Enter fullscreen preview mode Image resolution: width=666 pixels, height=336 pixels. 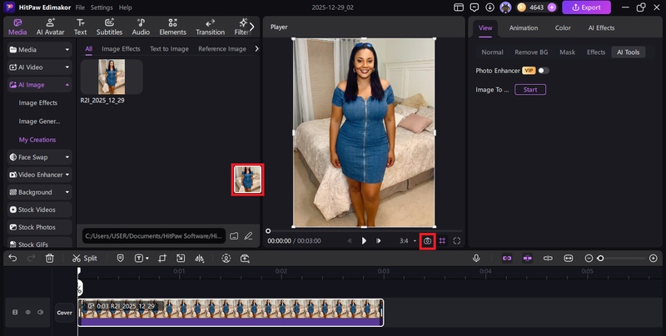456,240
